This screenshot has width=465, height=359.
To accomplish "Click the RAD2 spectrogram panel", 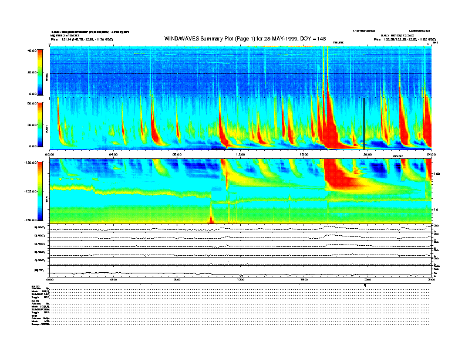I will click(241, 72).
